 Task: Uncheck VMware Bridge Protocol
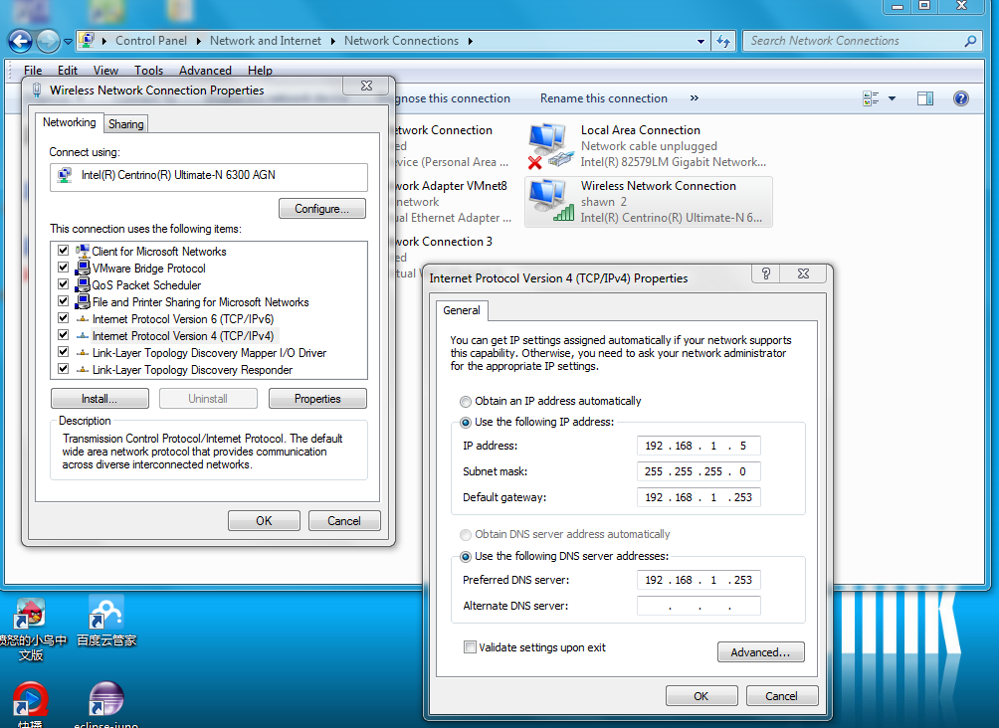63,267
